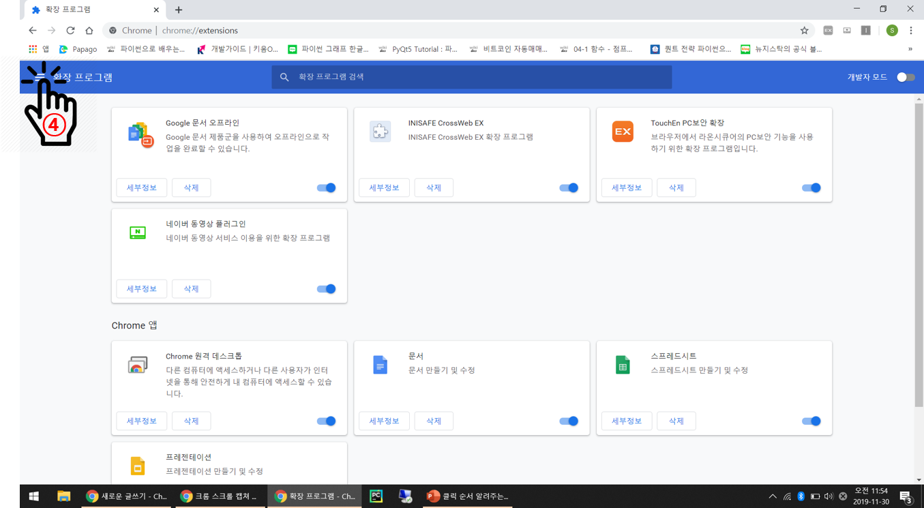
Task: Click the chrome://extensions address bar
Action: click(x=457, y=30)
